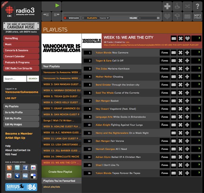Screen dimensions: 204x193
Task: Remove The Zolas Marlaina Kamikaze track
Action: [x=180, y=69]
